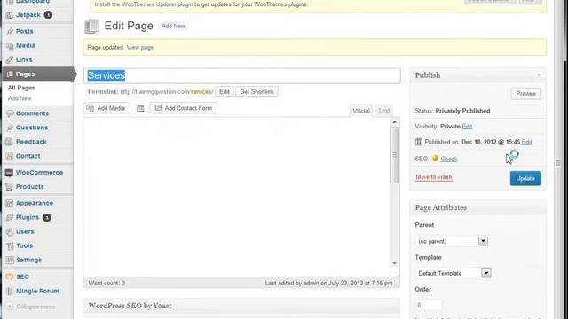Viewport: 568px width, 319px height.
Task: Click the Jetpack sidebar icon
Action: pyautogui.click(x=10, y=15)
